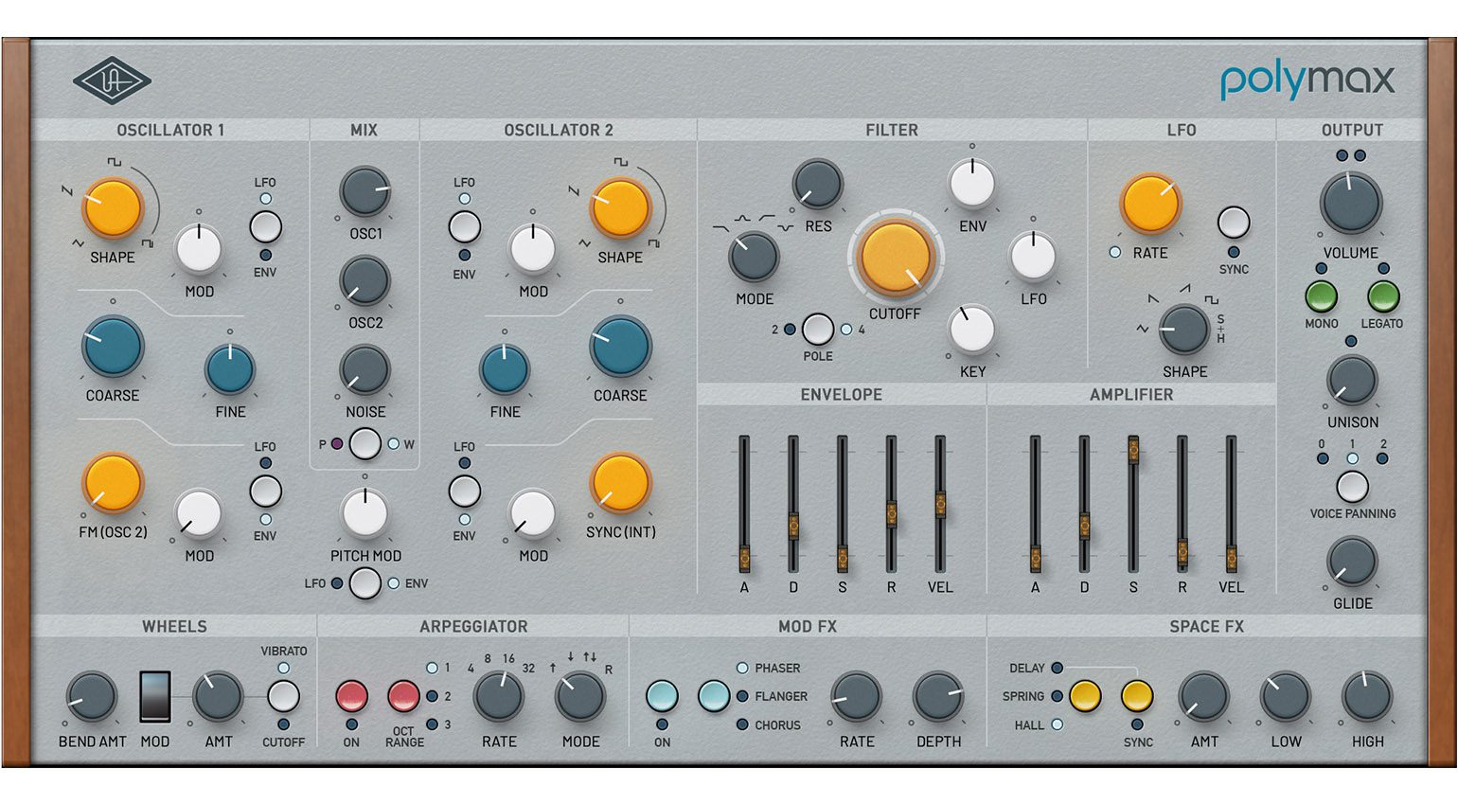Click the Universal Audio diamond logo
This screenshot has height=805, width=1458.
click(112, 81)
